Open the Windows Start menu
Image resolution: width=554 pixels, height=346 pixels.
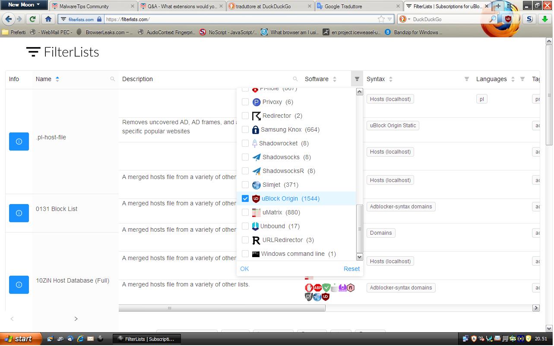(21, 339)
